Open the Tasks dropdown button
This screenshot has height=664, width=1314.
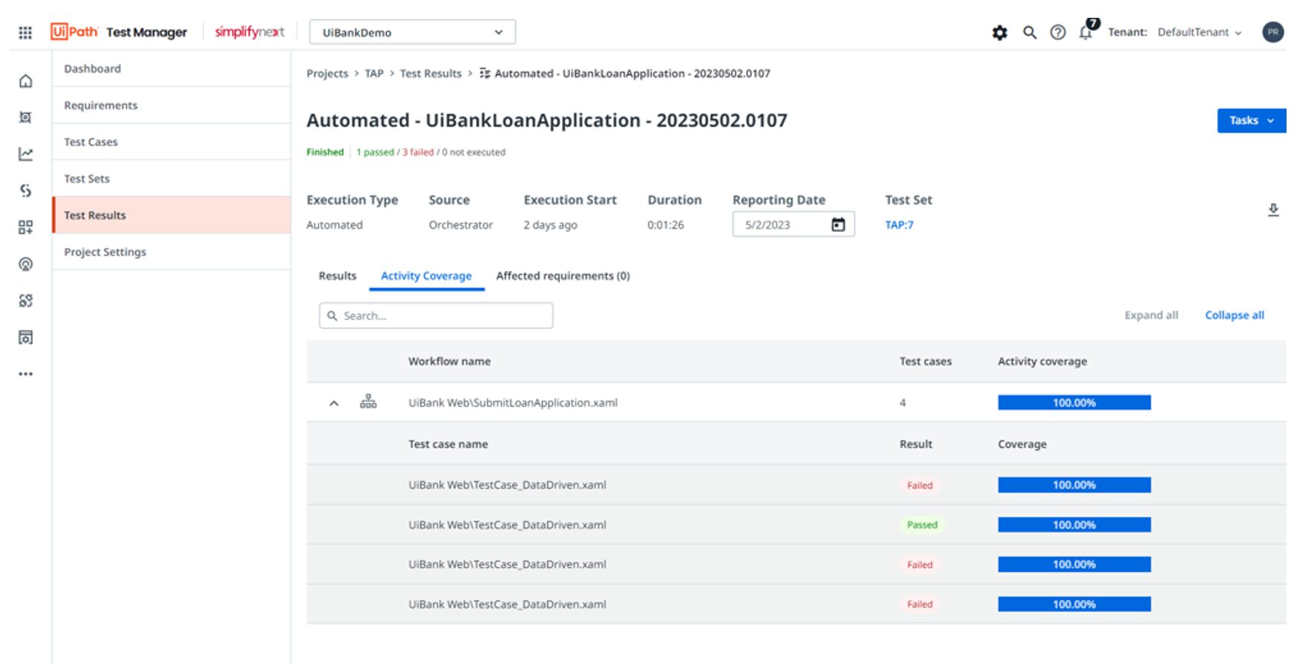tap(1252, 120)
